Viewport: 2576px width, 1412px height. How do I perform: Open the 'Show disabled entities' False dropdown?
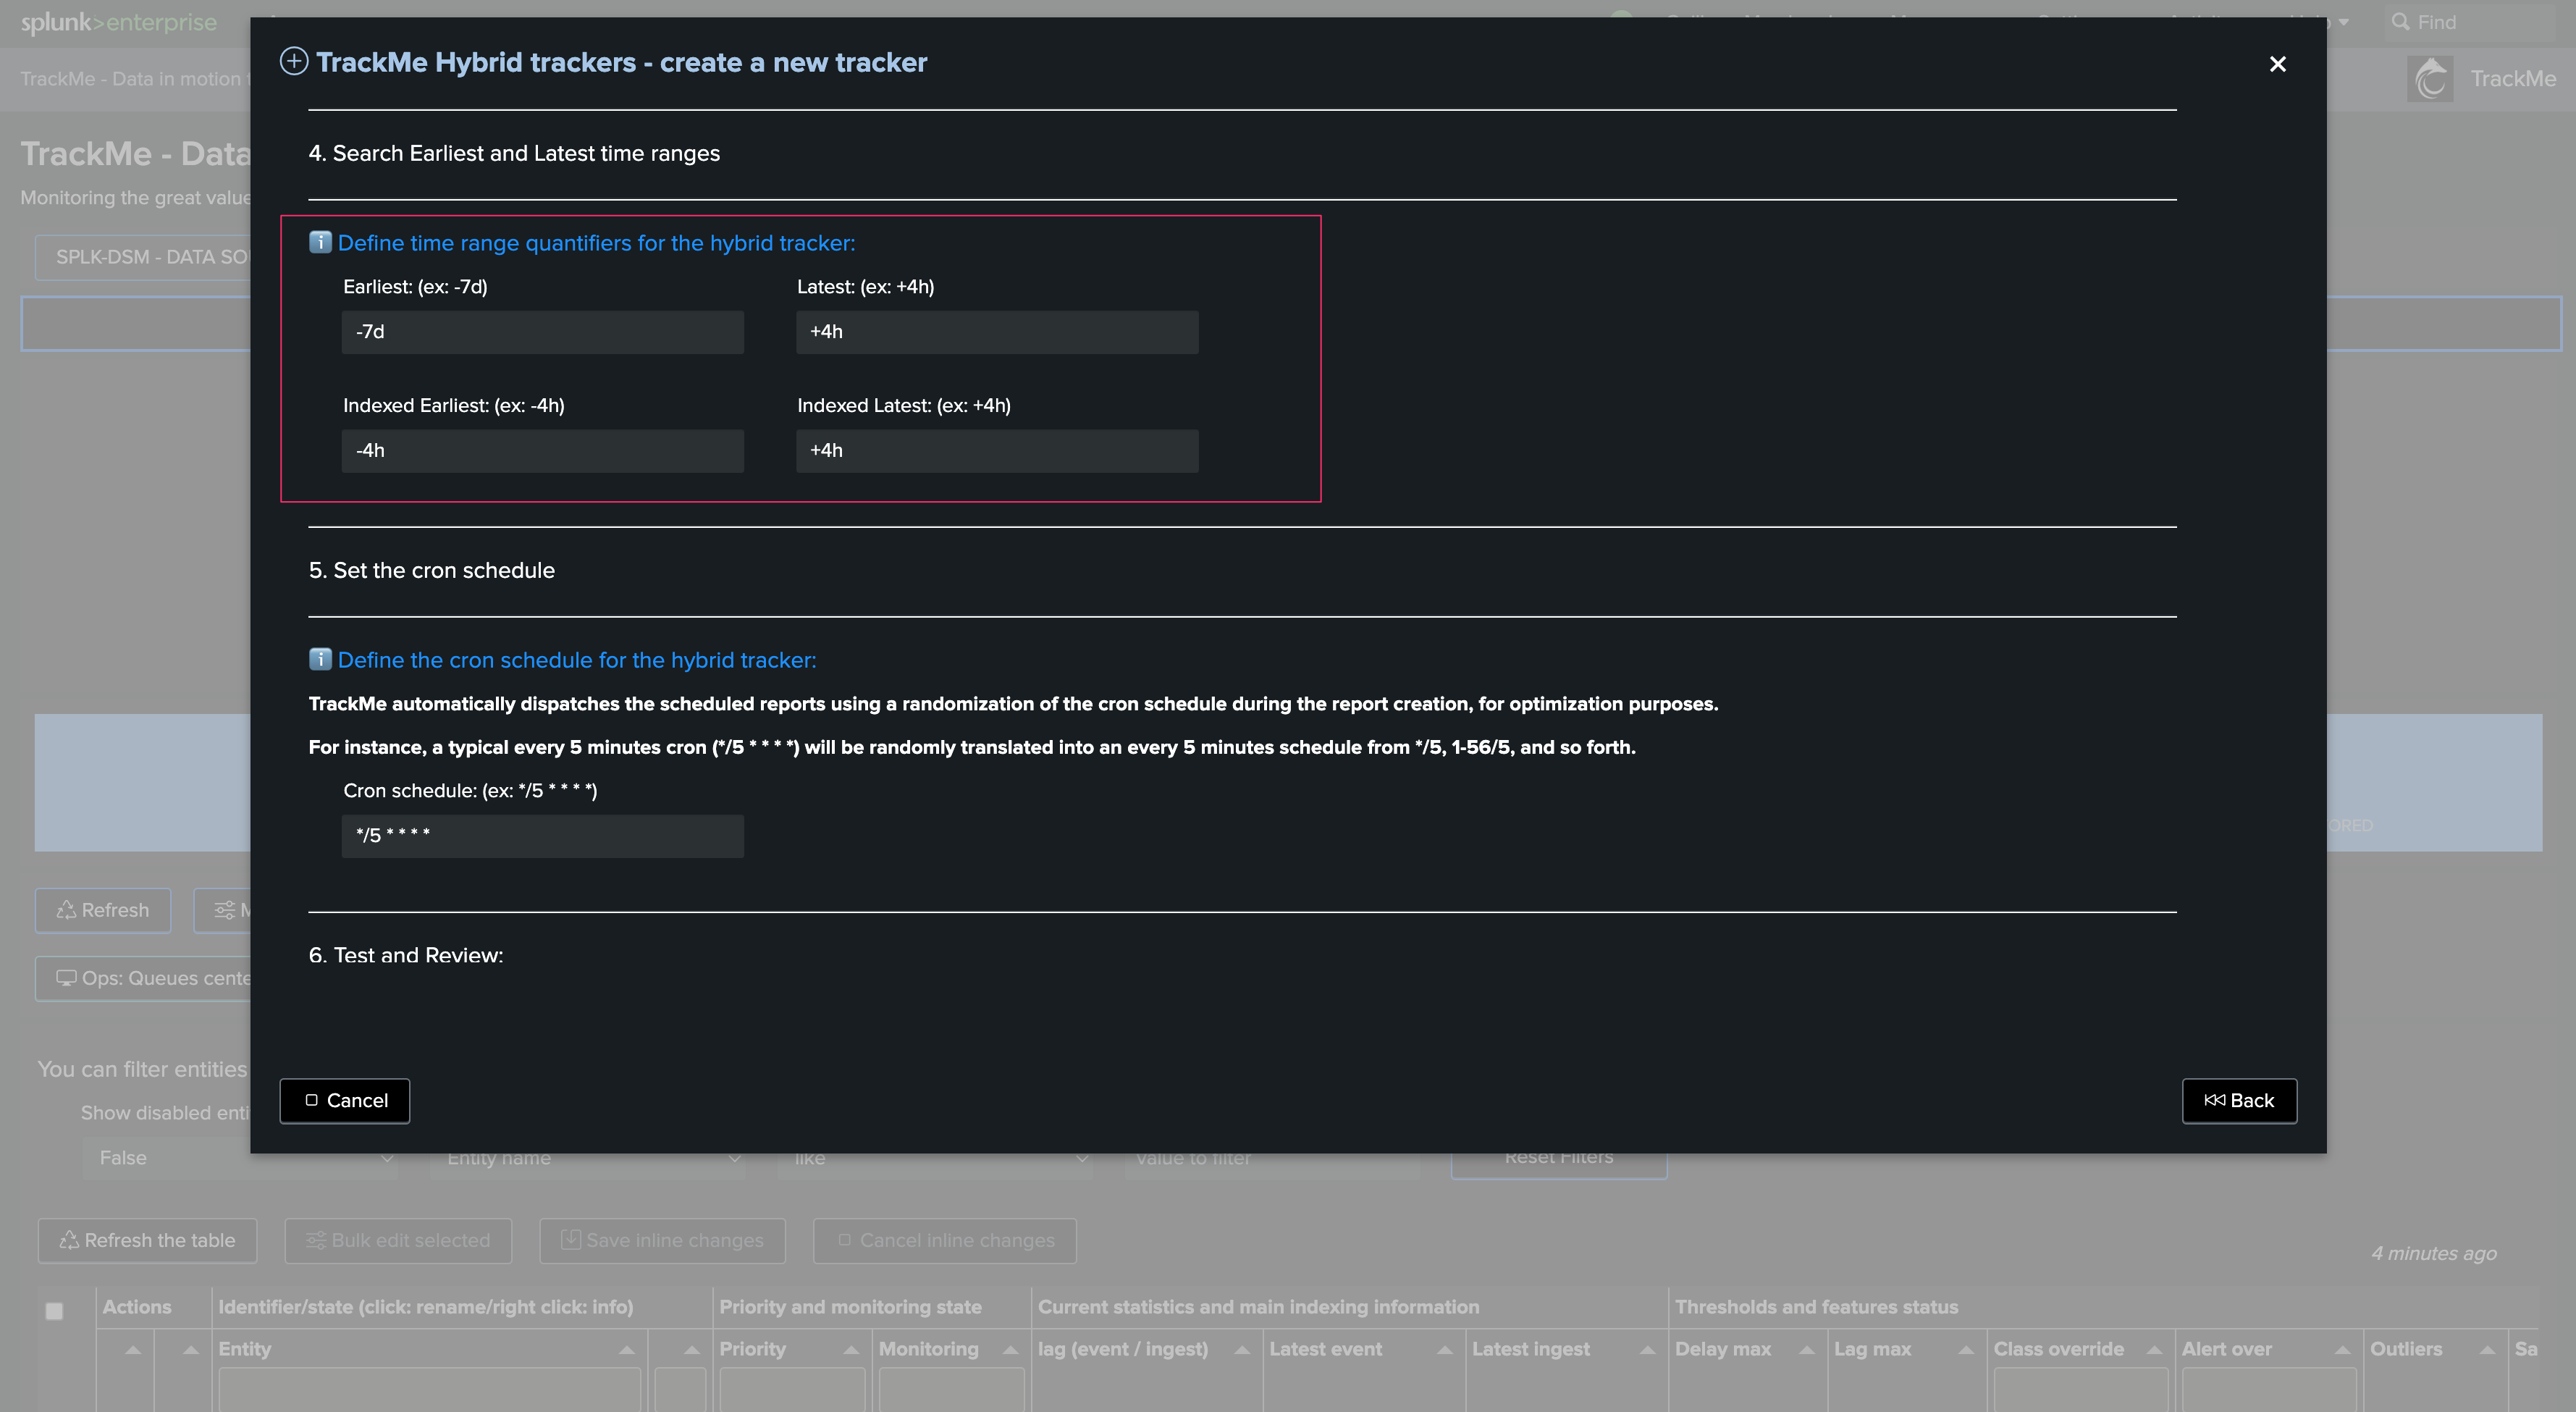point(240,1158)
